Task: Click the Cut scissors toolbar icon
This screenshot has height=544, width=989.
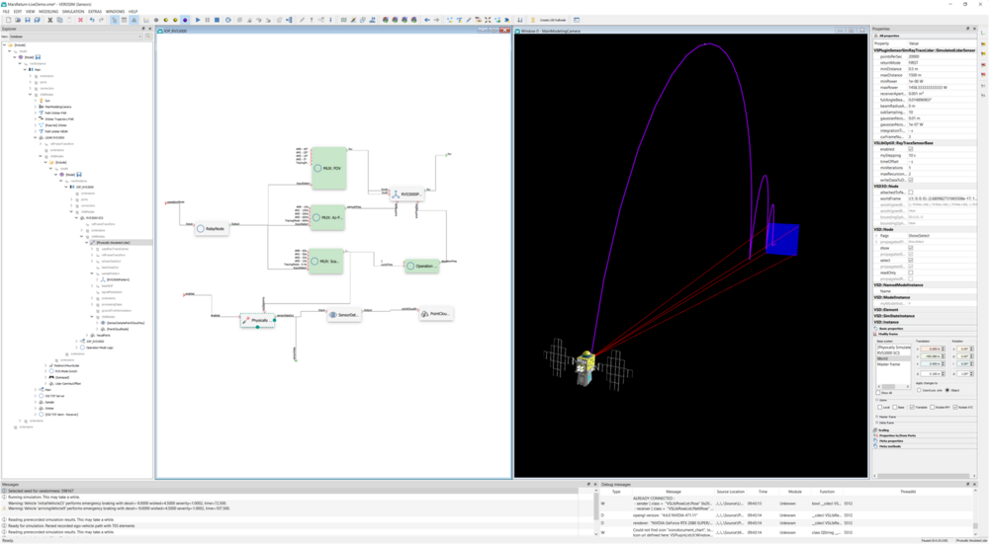Action: (50, 20)
